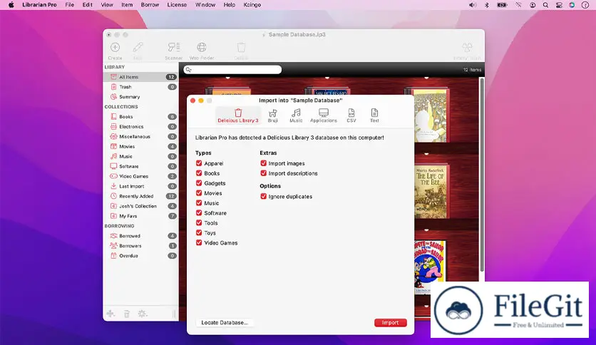Open the Koingo menu
Viewport: 596px width, 345px height.
(x=252, y=5)
